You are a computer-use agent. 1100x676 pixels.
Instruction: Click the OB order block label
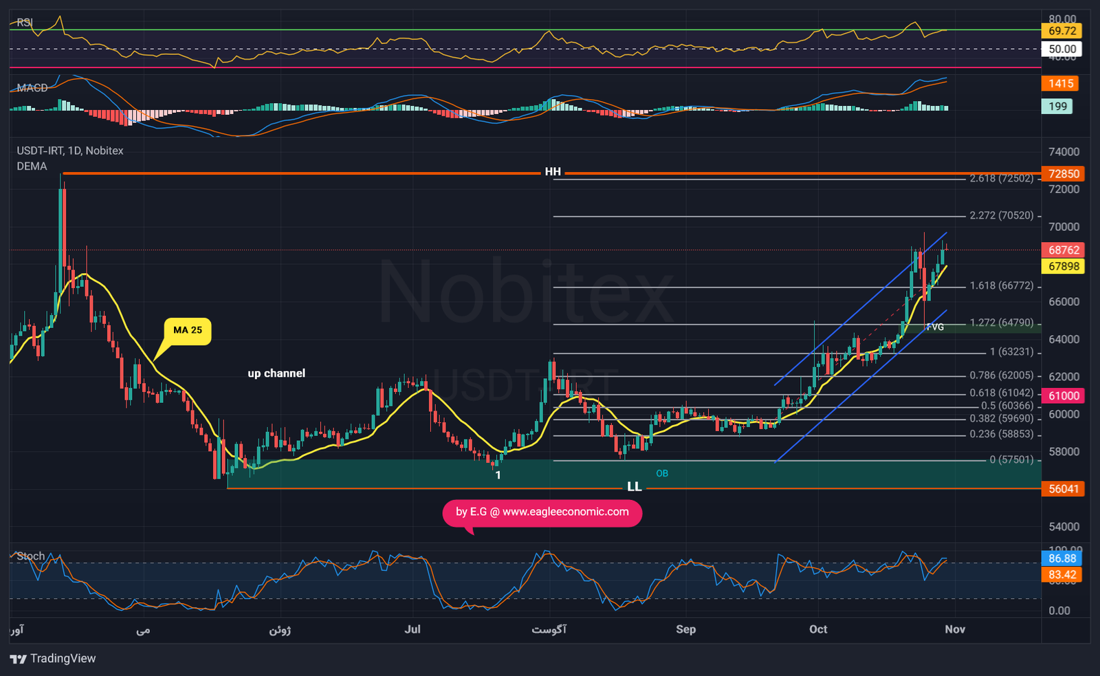point(661,474)
